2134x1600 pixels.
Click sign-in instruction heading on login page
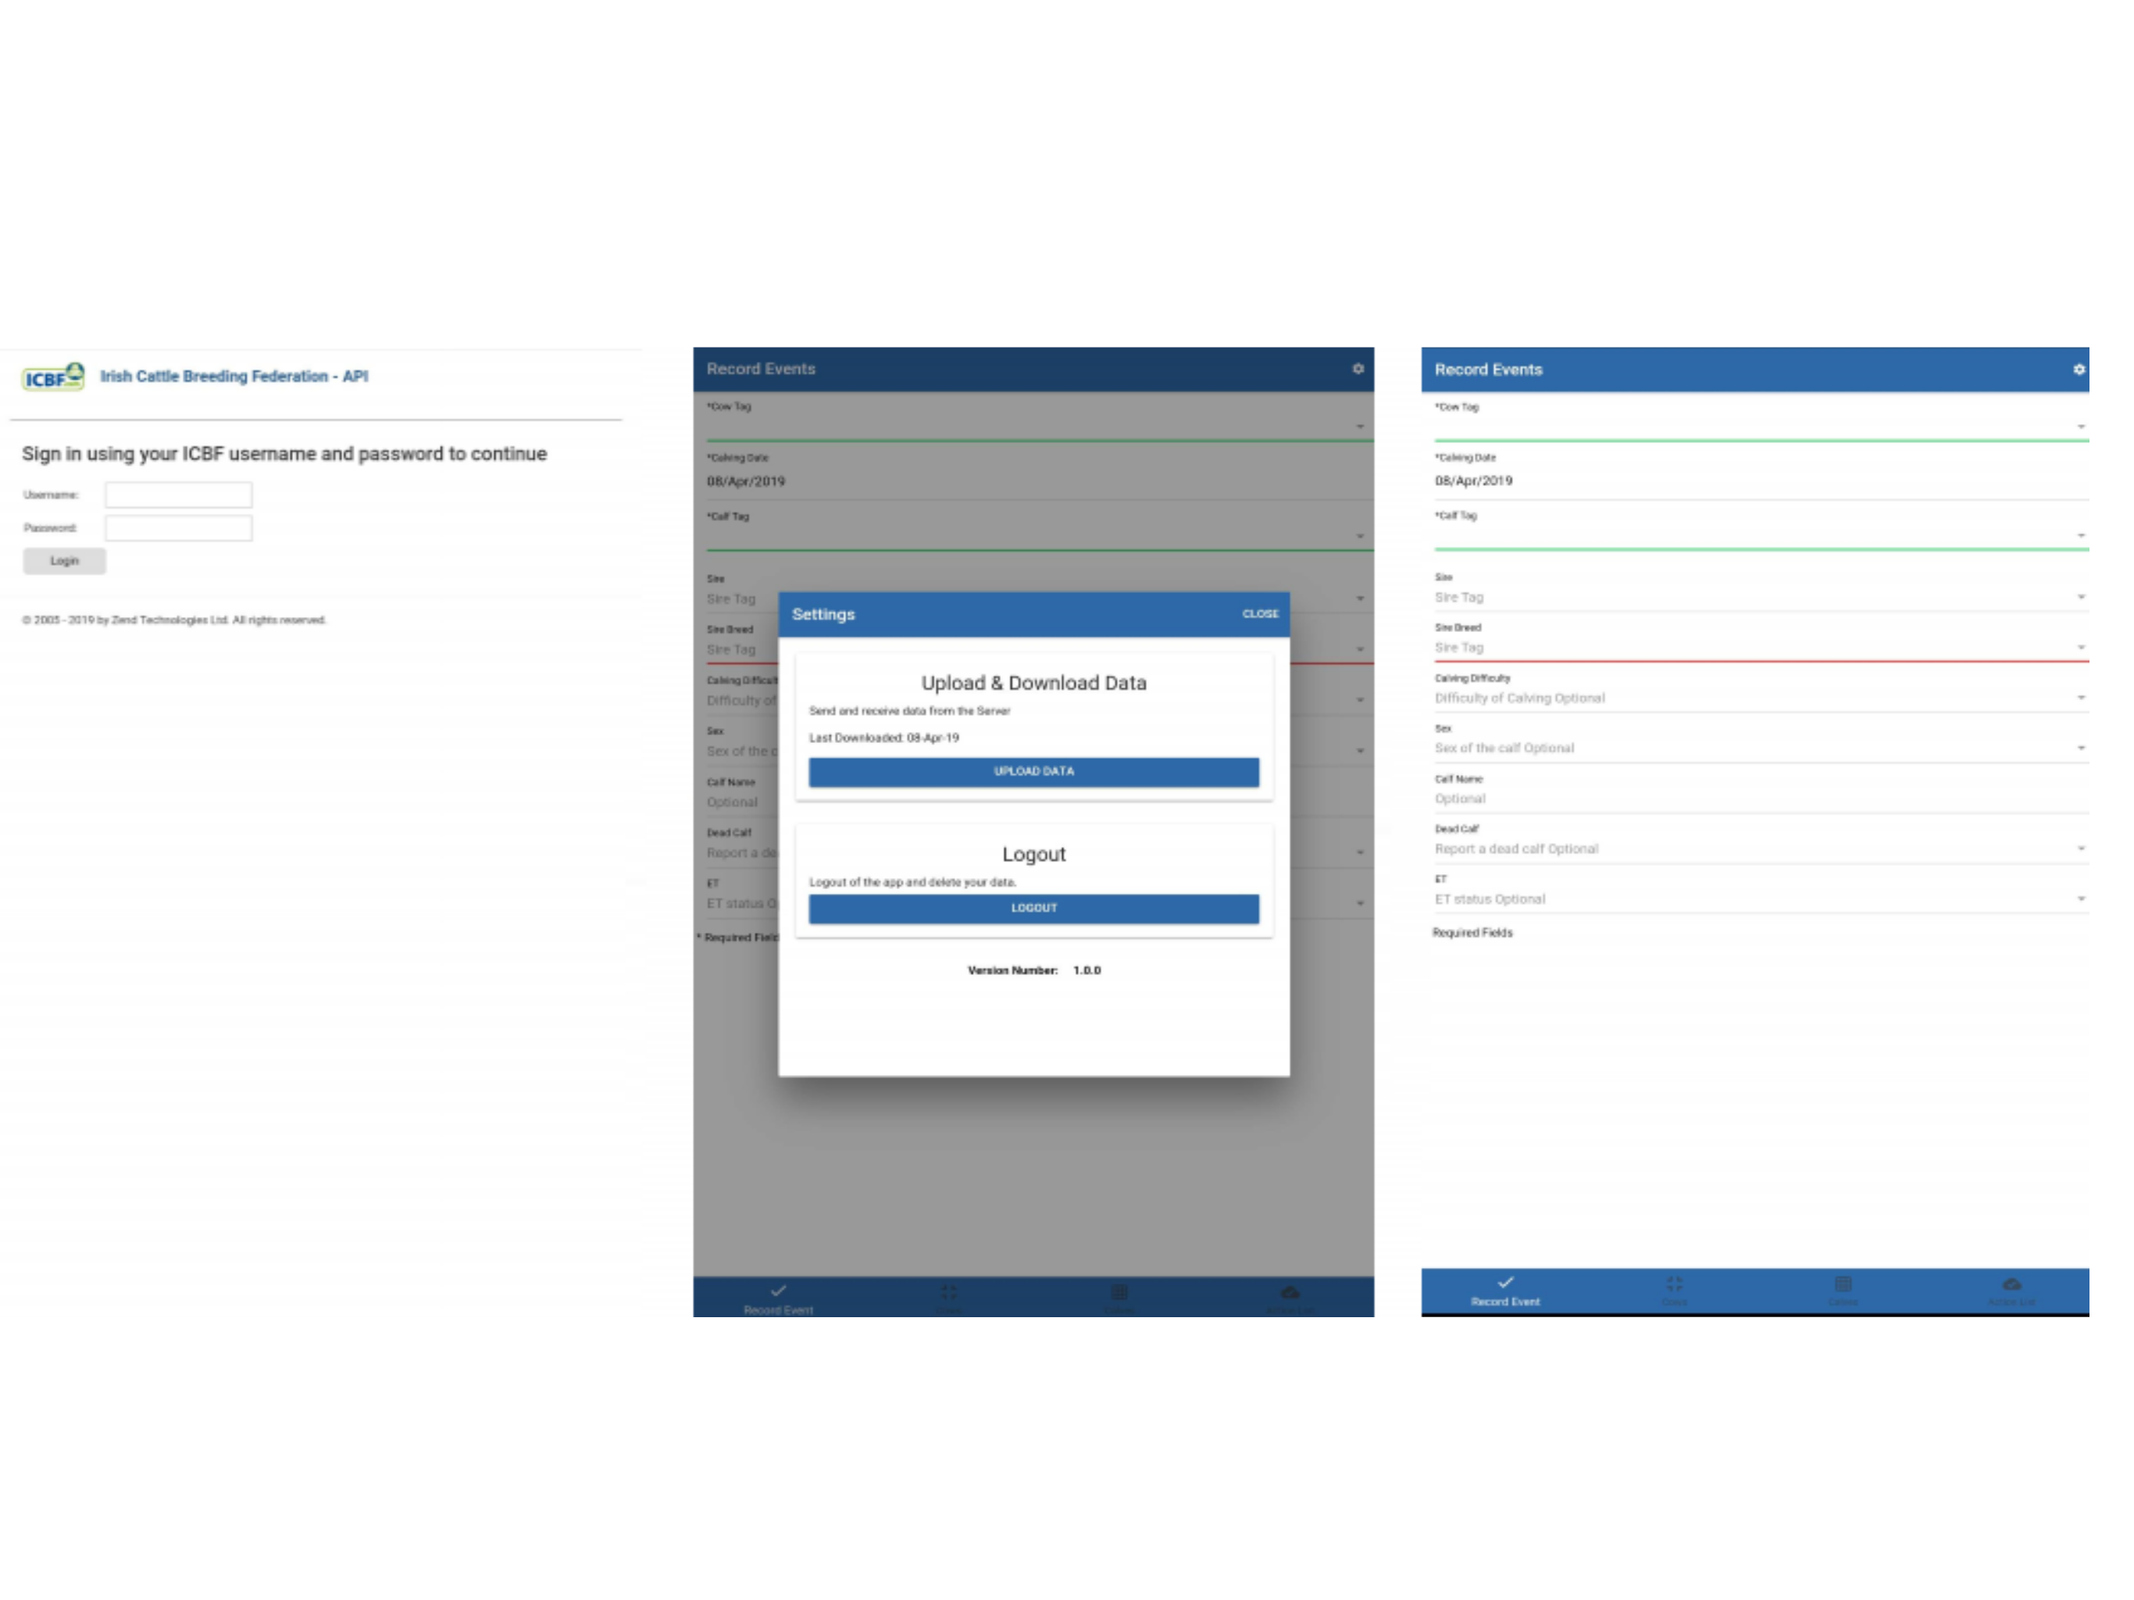(284, 454)
